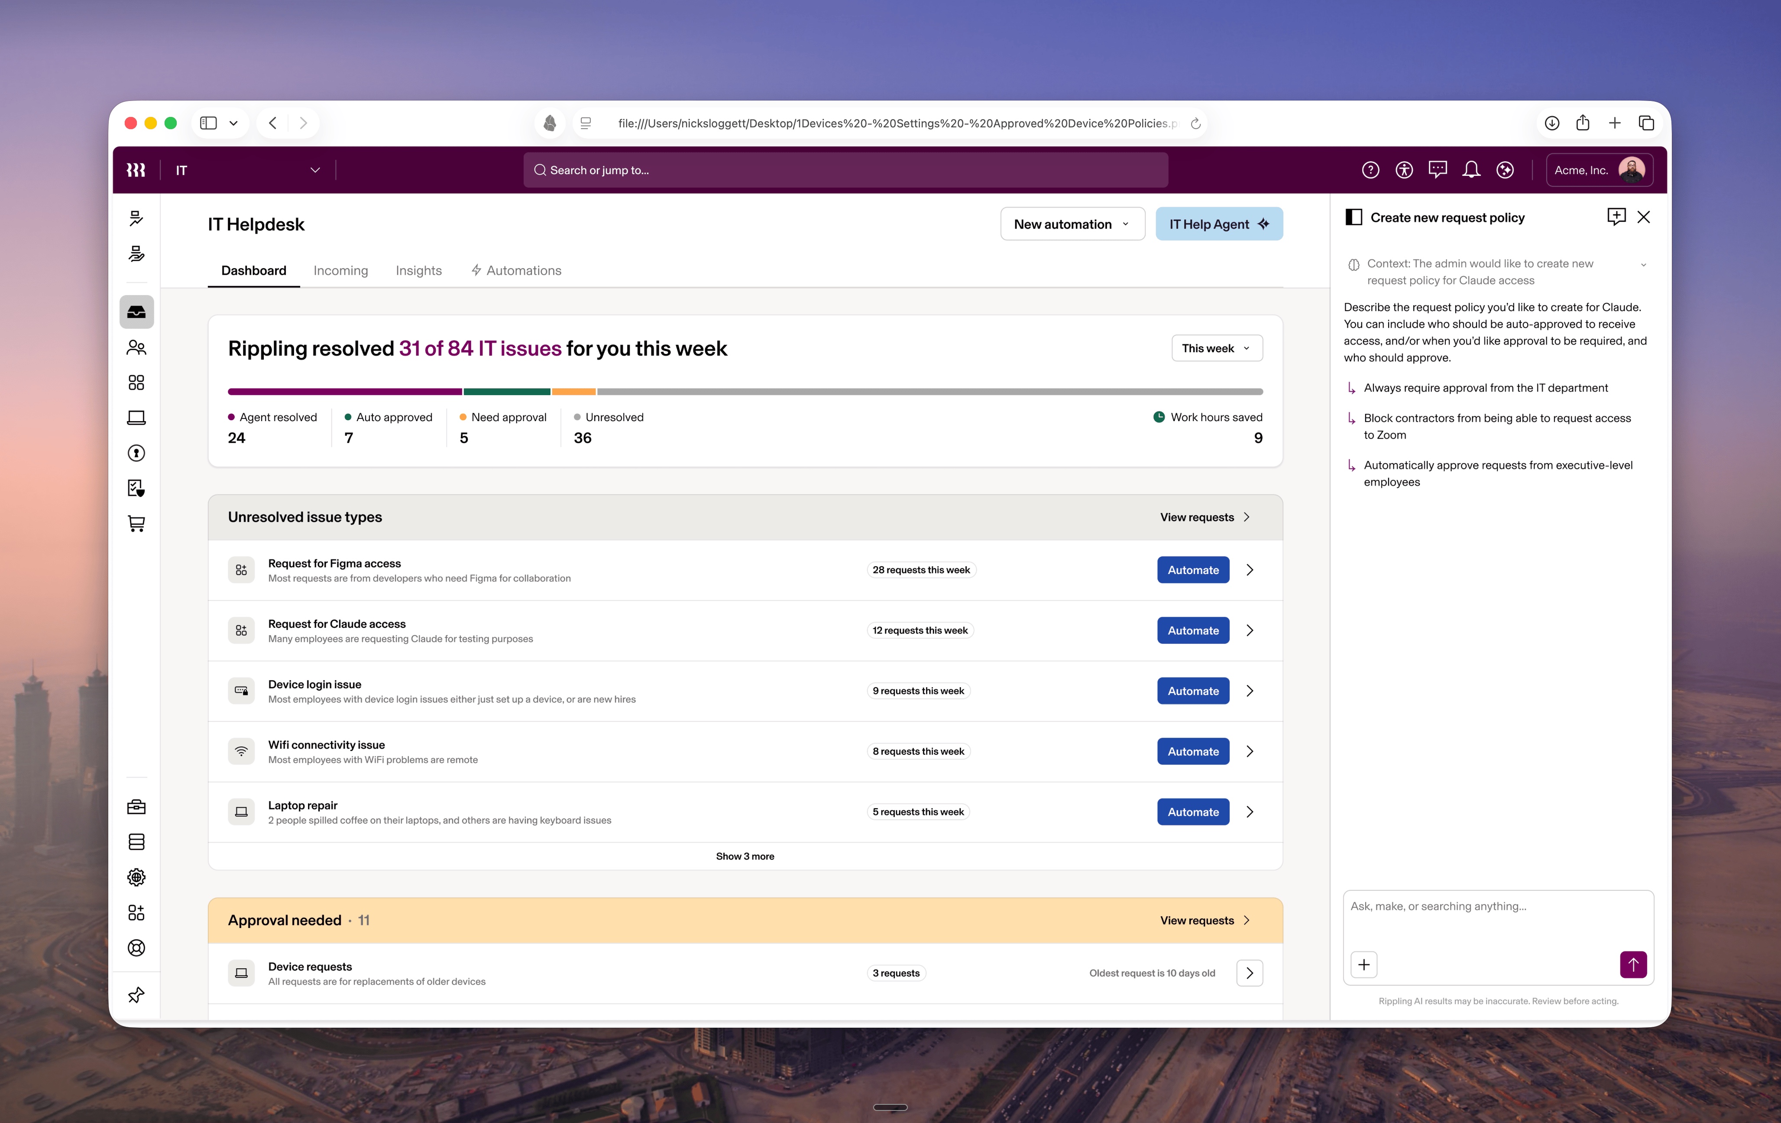Expand the Wifi connectivity issue row chevron
This screenshot has width=1781, height=1123.
[1250, 752]
